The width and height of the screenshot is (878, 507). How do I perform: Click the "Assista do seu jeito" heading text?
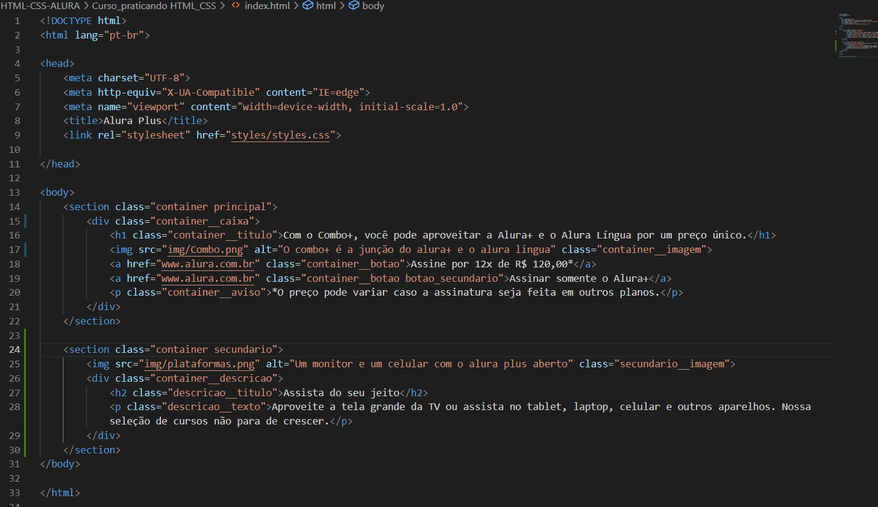click(341, 393)
